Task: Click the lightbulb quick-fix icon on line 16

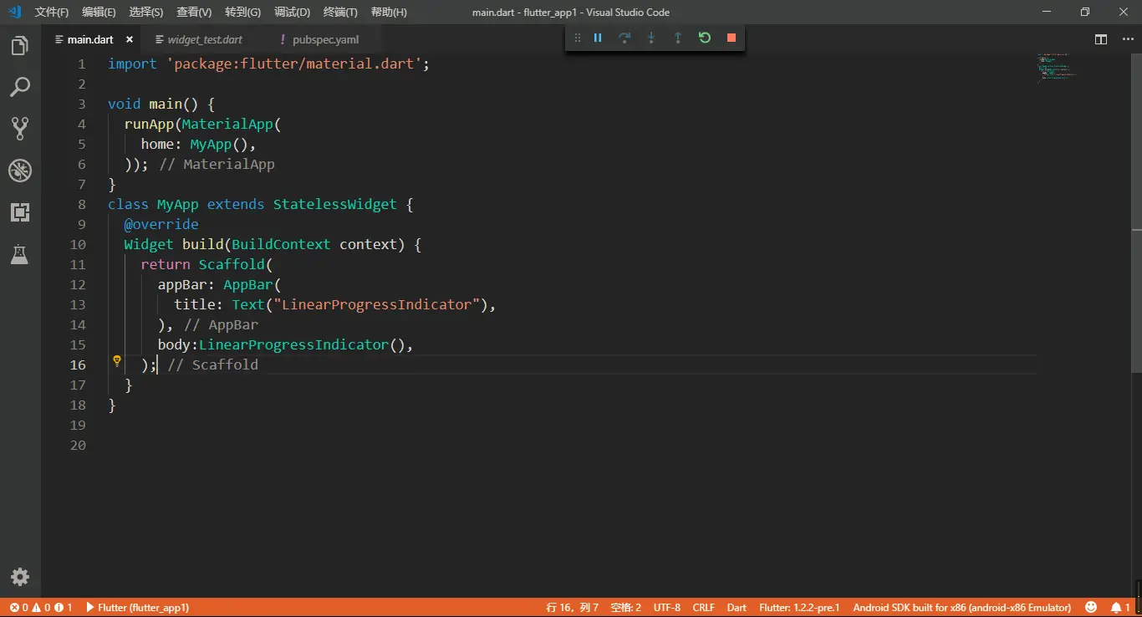Action: pos(117,361)
